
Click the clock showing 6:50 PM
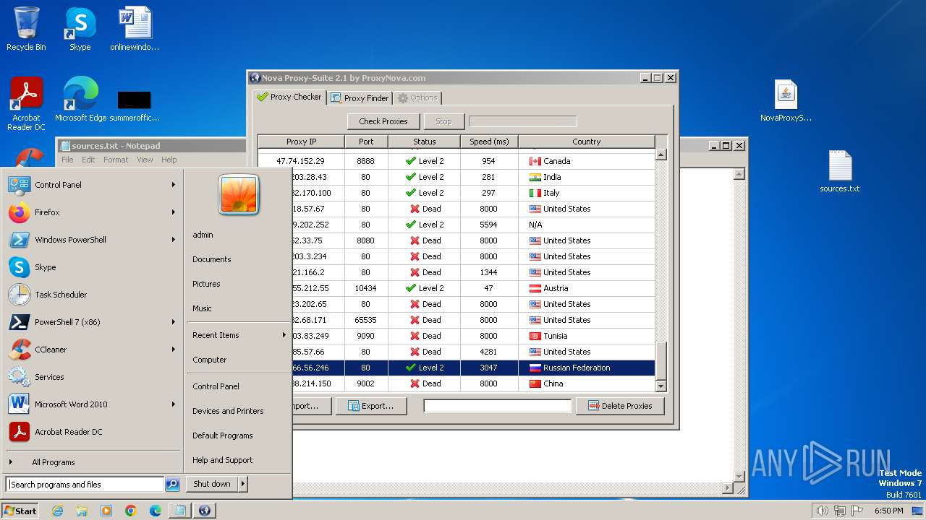click(x=888, y=511)
